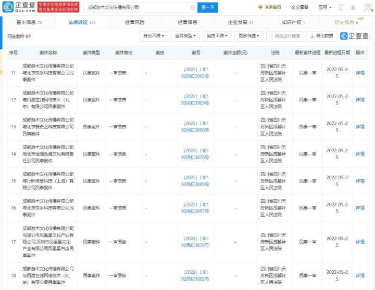Open 详情 for row 12
The width and height of the screenshot is (375, 290).
click(x=360, y=100)
